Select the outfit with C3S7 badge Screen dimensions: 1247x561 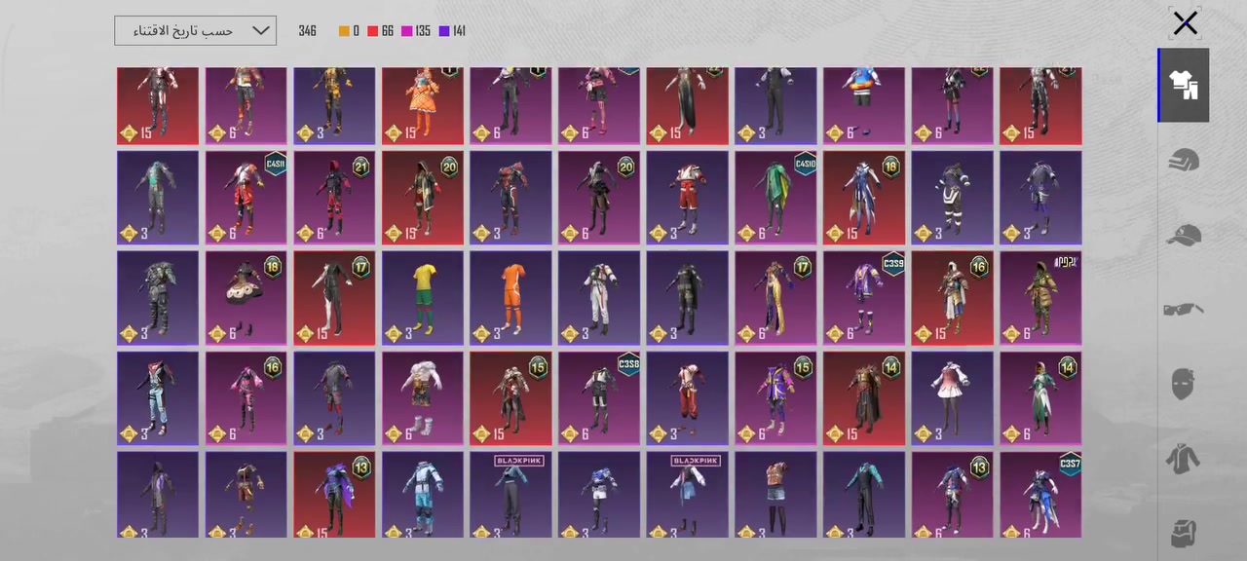click(1040, 495)
